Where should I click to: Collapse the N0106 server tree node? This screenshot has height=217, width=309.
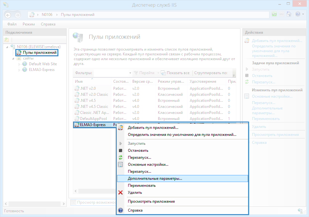(7, 47)
